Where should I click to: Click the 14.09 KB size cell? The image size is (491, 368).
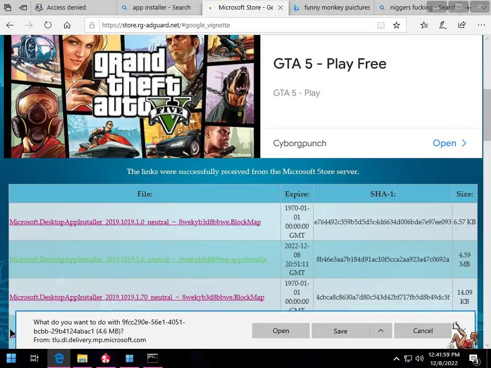pos(465,297)
